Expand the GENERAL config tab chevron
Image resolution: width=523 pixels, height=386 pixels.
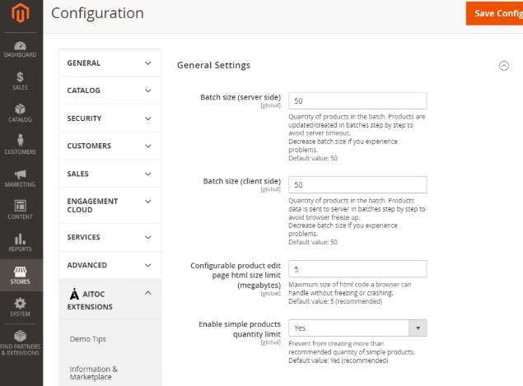click(148, 63)
